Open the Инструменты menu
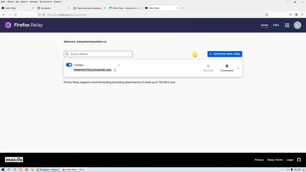Image resolution: width=306 pixels, height=172 pixels. click(46, 1)
